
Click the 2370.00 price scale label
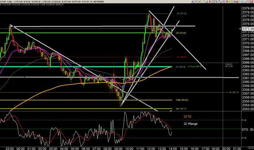coord(248,43)
